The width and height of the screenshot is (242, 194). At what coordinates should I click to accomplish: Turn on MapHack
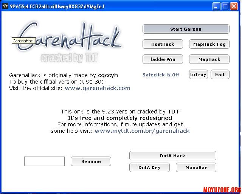coord(209,59)
